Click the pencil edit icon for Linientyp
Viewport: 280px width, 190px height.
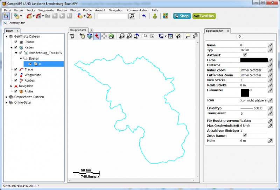(x=270, y=108)
